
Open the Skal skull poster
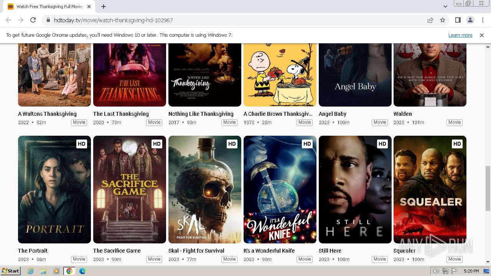point(205,189)
